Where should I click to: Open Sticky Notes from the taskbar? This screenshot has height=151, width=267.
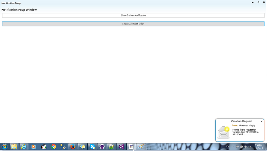point(83,147)
